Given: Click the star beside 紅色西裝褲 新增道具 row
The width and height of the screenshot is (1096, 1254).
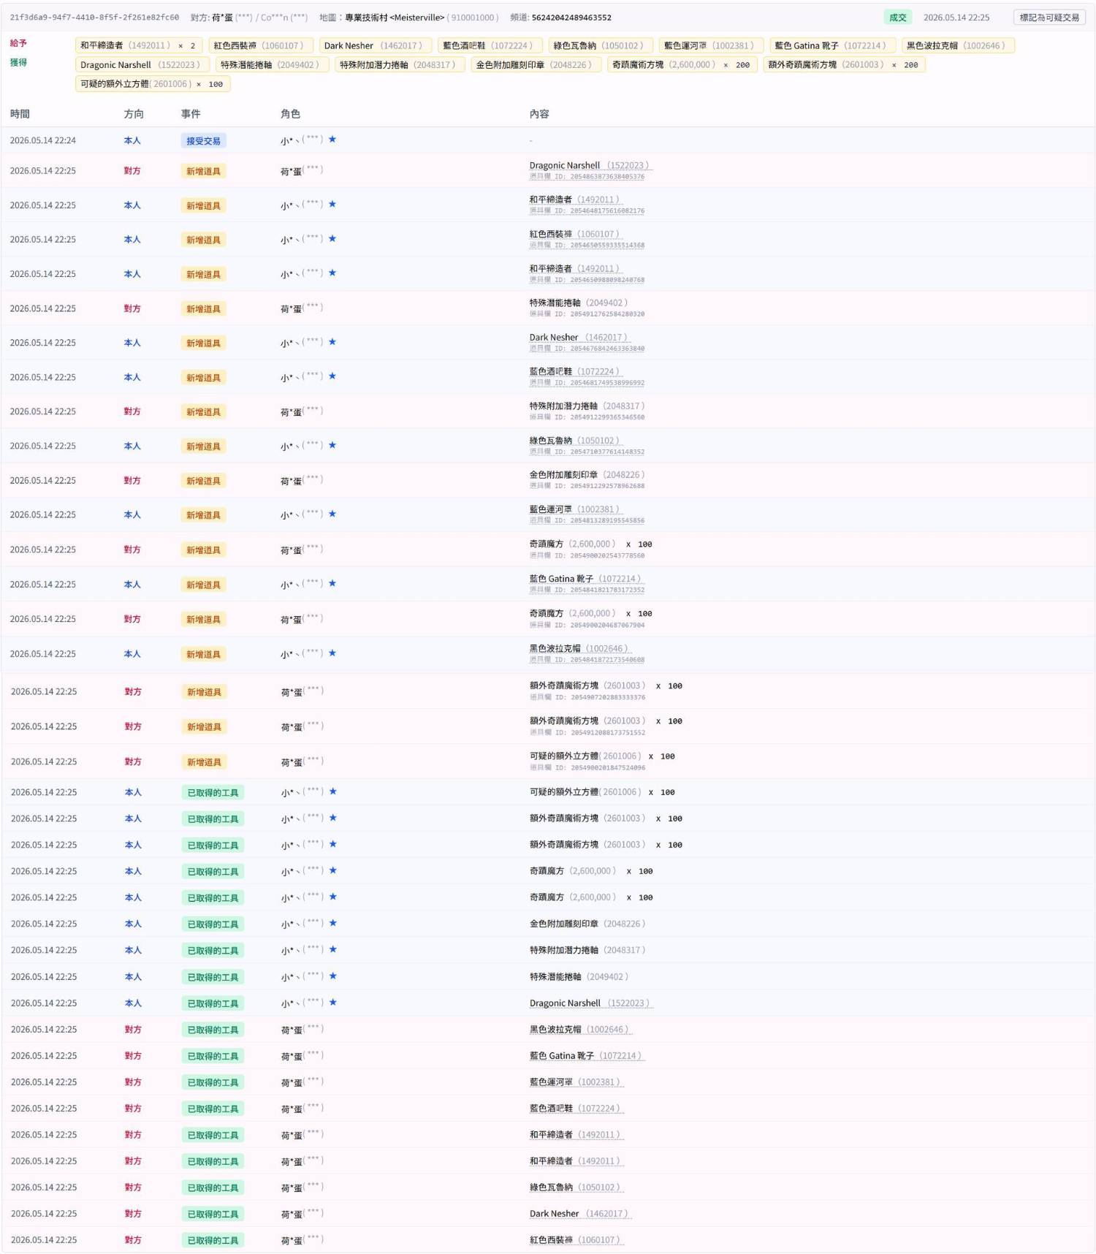Looking at the screenshot, I should (332, 239).
